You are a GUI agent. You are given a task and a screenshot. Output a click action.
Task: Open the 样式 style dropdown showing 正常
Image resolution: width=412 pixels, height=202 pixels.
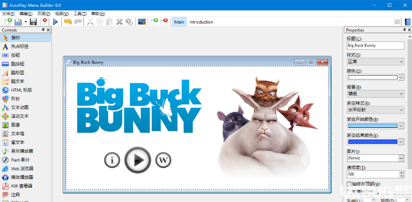click(375, 62)
